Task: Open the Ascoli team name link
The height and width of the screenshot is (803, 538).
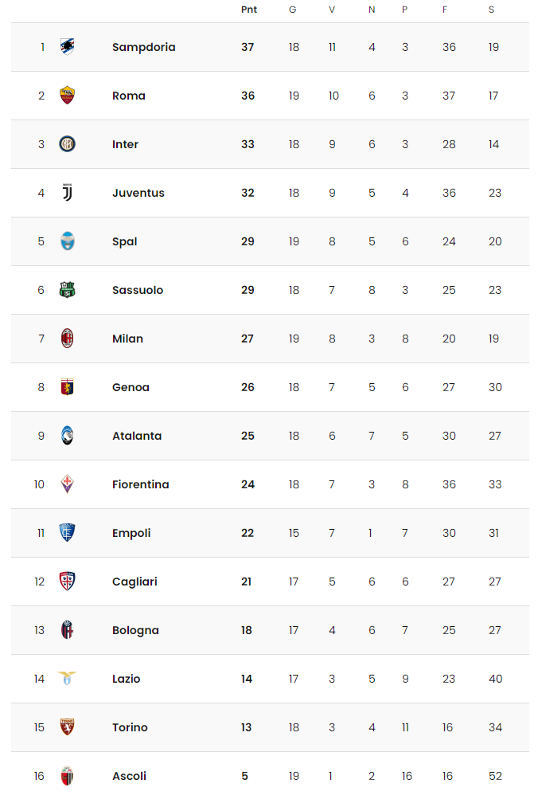Action: 130,776
